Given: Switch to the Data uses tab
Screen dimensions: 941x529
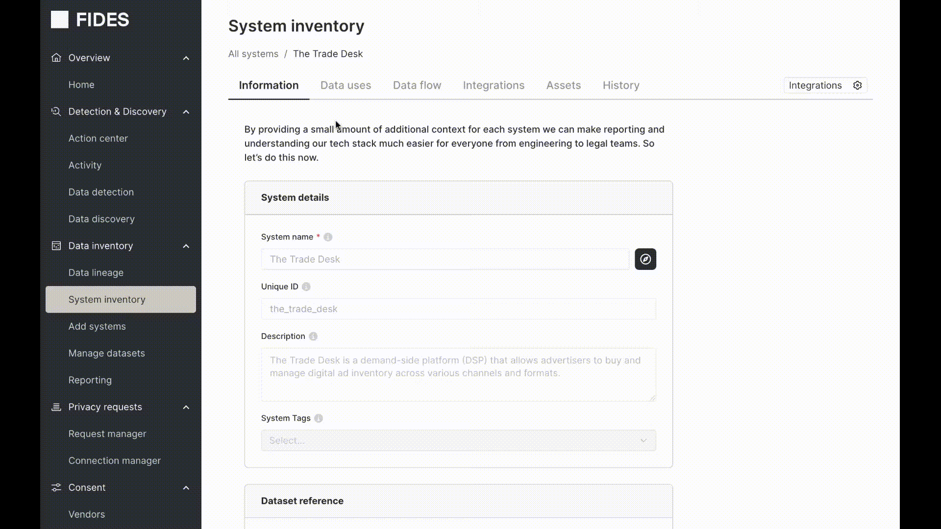Looking at the screenshot, I should click(x=346, y=85).
